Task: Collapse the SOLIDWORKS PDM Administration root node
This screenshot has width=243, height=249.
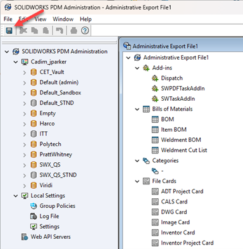Action: (7, 51)
